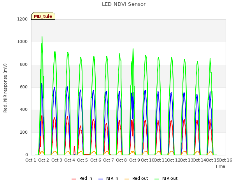Click the tallest NIR out peak on Oct 1
Image resolution: width=249 pixels, height=186 pixels.
(42, 37)
